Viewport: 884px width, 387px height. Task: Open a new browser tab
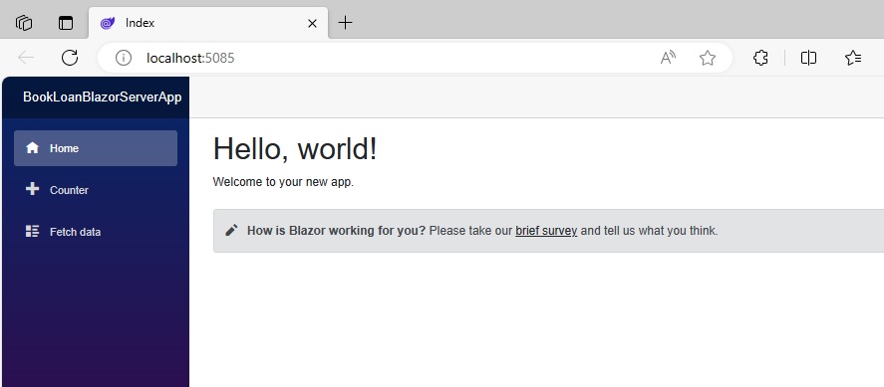pyautogui.click(x=345, y=23)
